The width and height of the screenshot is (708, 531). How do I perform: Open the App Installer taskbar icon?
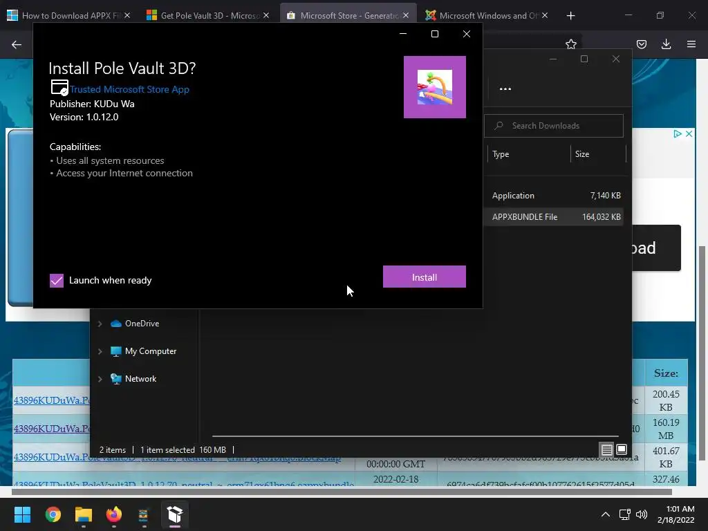[175, 514]
